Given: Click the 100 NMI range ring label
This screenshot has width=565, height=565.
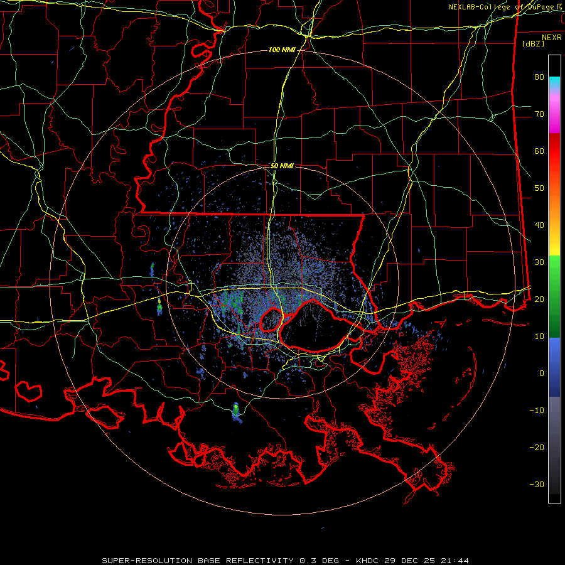Looking at the screenshot, I should (x=282, y=50).
